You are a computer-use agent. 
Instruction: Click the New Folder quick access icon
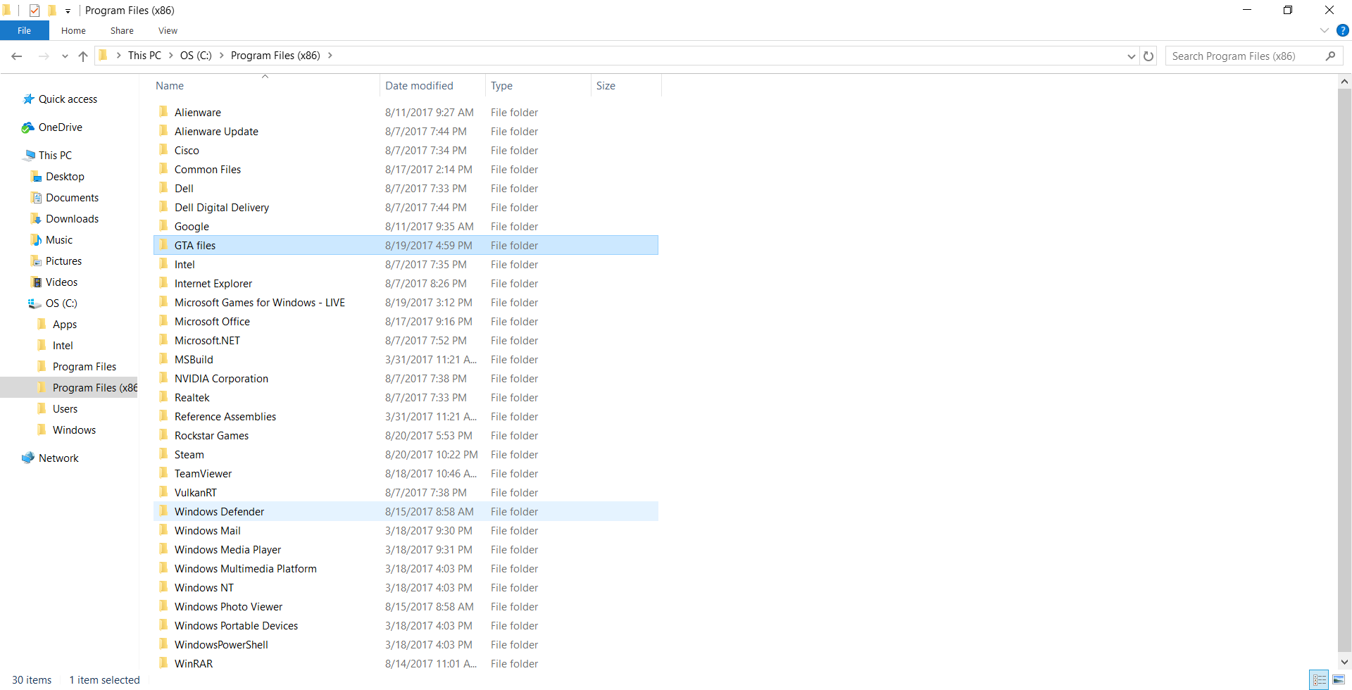coord(51,11)
